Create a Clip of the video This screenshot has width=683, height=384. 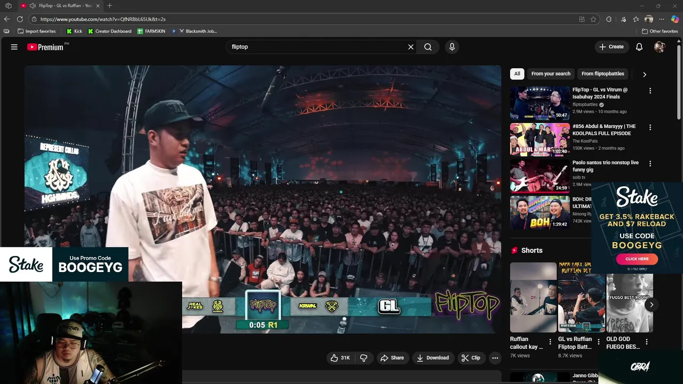[471, 358]
